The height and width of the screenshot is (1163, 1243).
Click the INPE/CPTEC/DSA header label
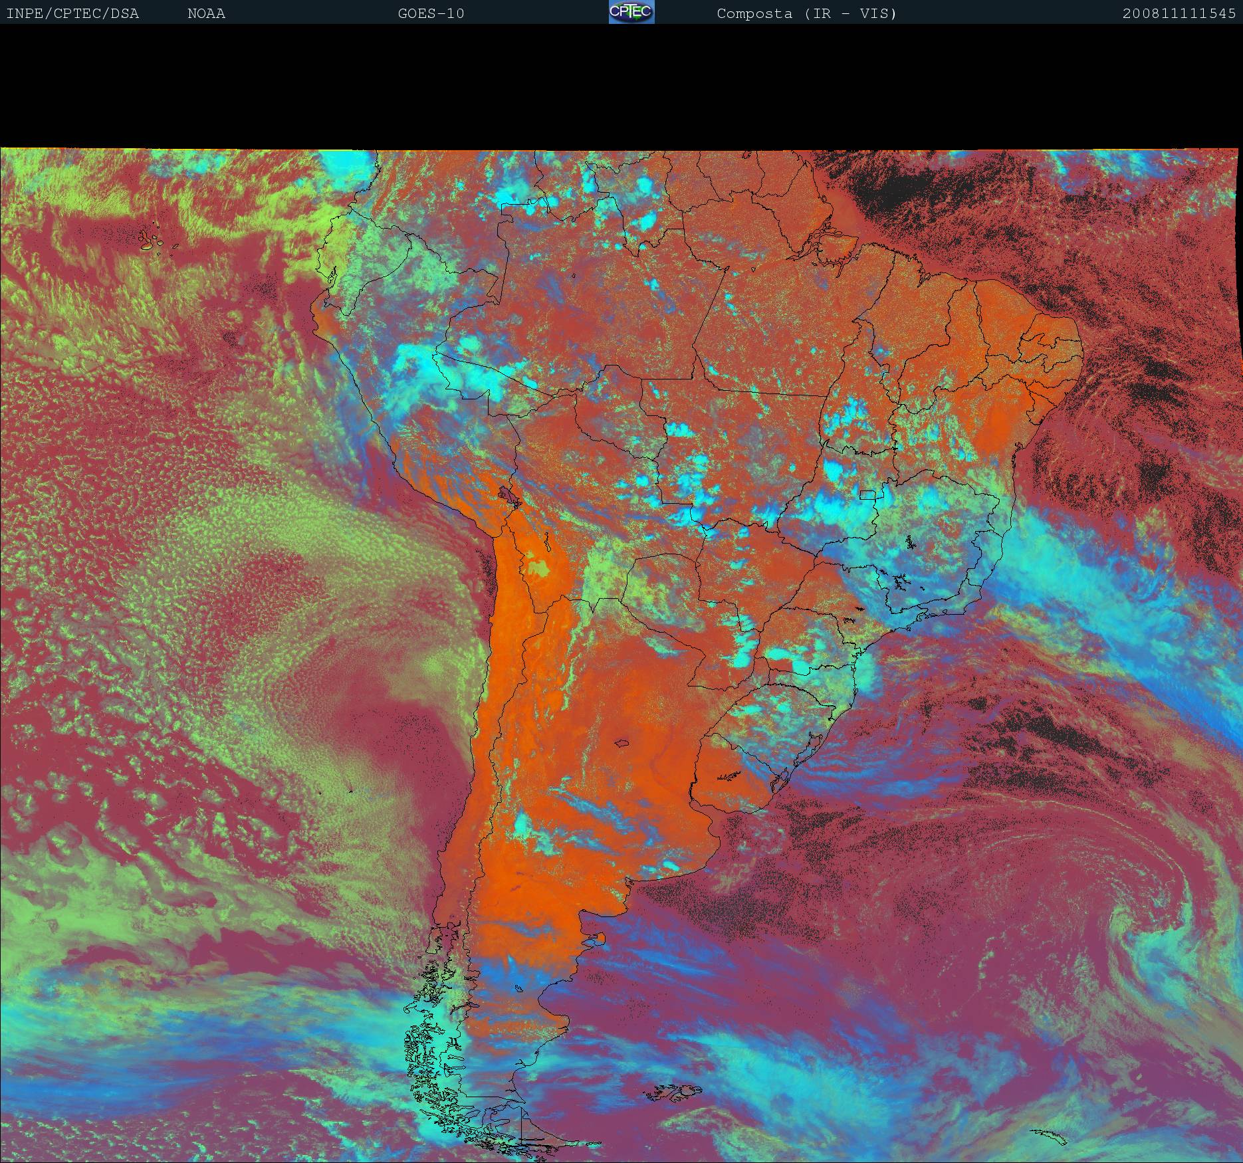tap(72, 14)
